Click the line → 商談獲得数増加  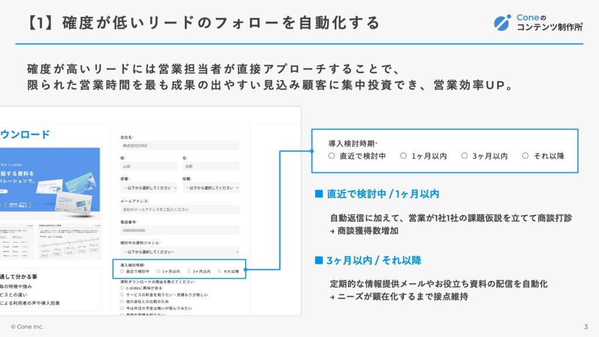[x=364, y=231]
